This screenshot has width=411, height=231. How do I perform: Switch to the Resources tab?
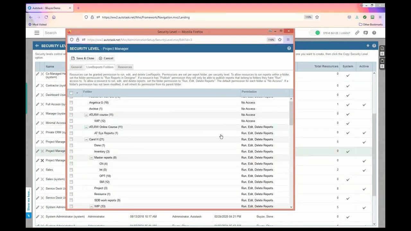pos(125,67)
